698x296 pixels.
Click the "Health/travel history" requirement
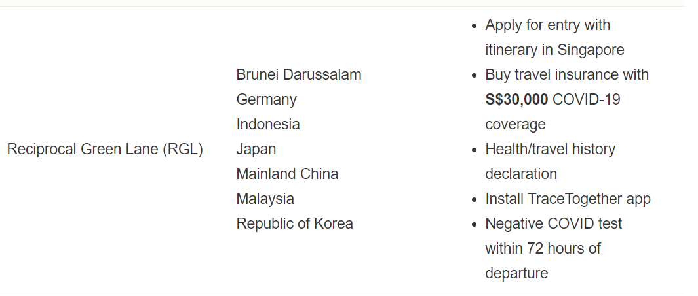point(550,150)
